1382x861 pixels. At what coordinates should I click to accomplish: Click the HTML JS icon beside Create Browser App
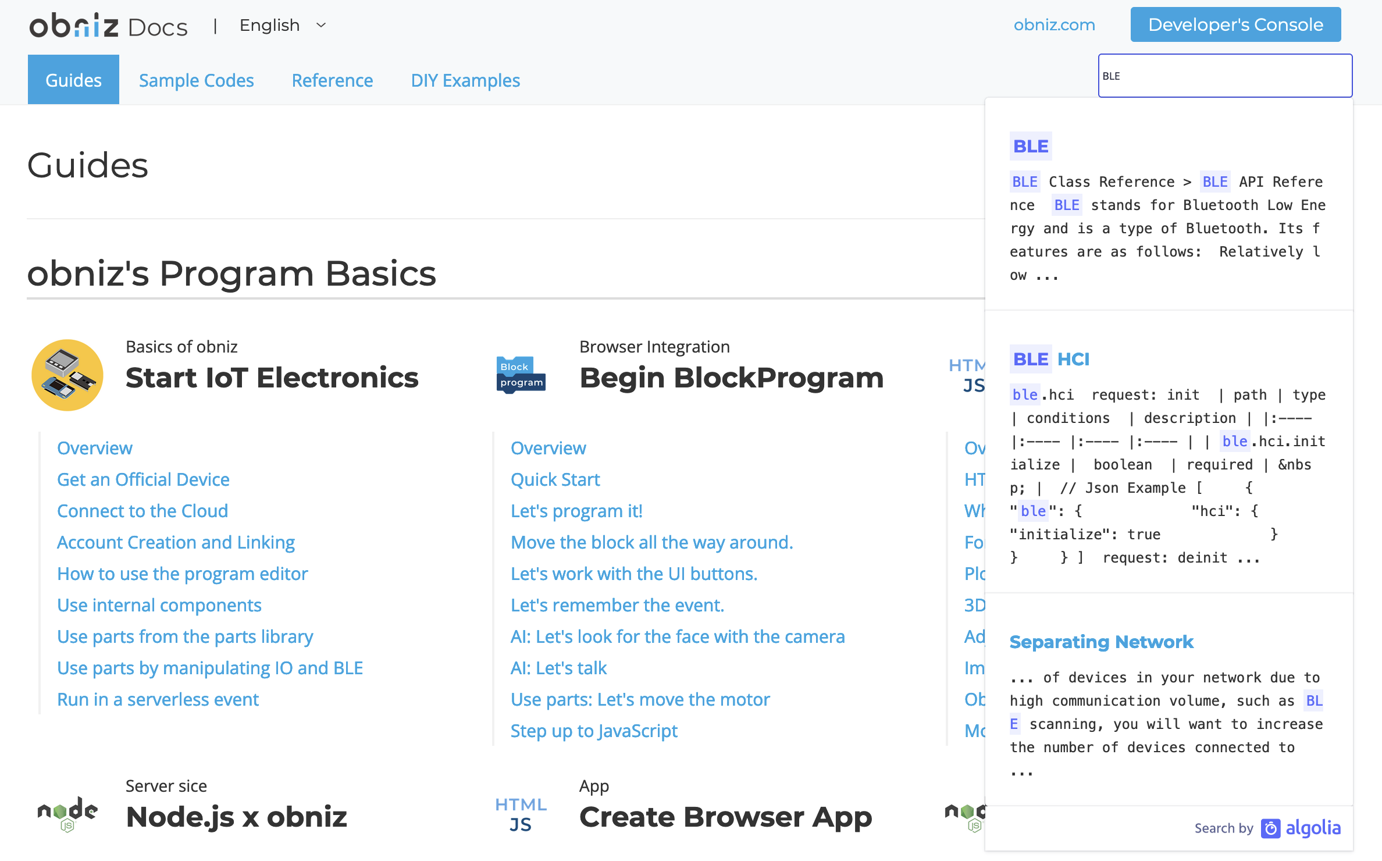click(521, 814)
